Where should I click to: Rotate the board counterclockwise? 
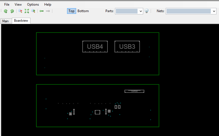click(x=6, y=11)
